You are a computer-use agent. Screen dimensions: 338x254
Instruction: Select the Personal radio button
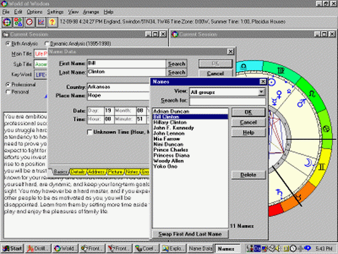pyautogui.click(x=8, y=92)
